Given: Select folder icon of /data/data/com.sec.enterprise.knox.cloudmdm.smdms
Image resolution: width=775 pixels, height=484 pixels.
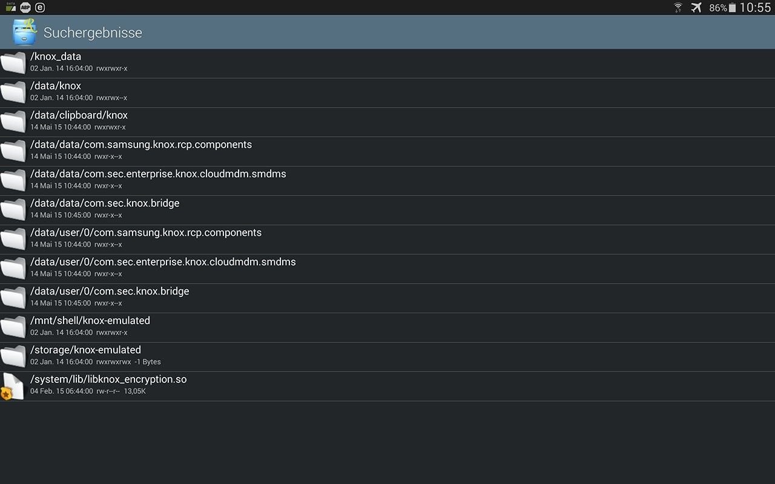Looking at the screenshot, I should click(x=13, y=180).
